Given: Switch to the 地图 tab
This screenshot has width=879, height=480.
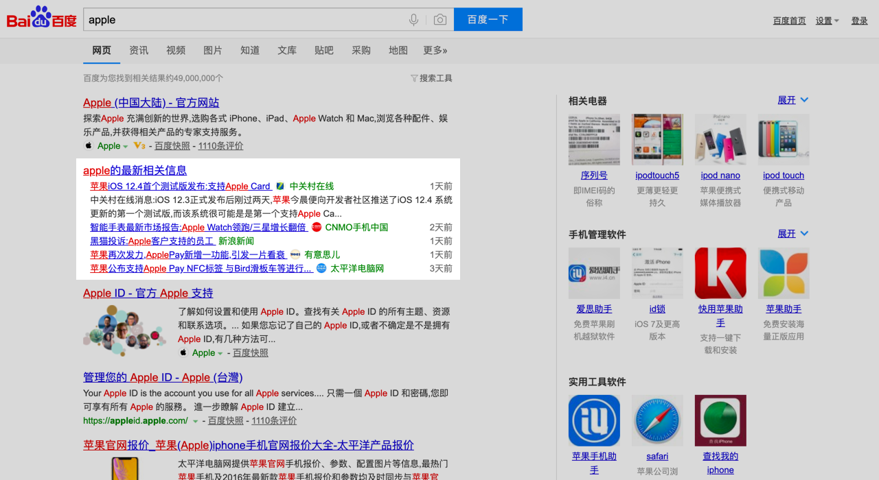Looking at the screenshot, I should click(x=398, y=50).
